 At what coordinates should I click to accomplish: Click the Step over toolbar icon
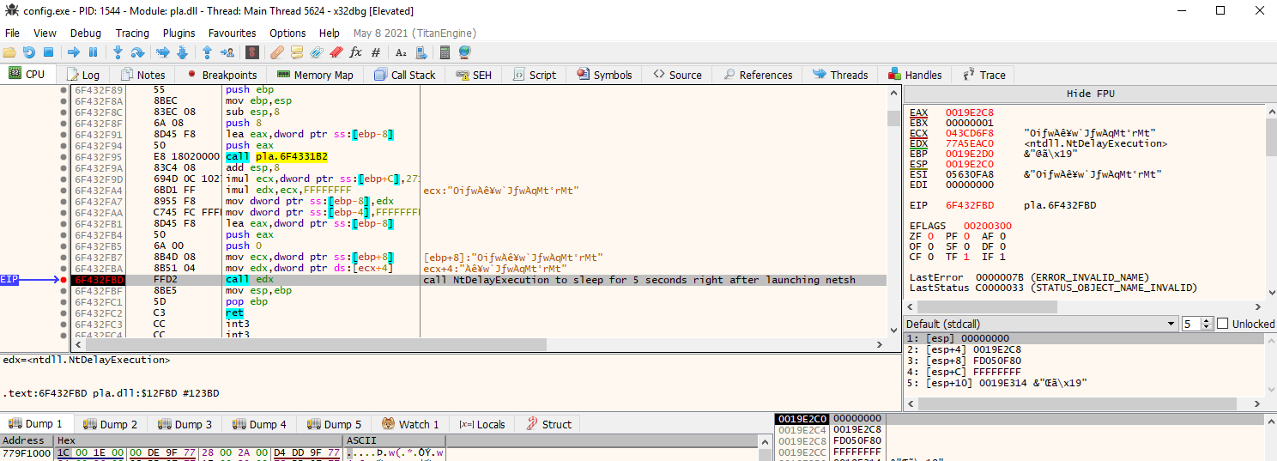[137, 52]
